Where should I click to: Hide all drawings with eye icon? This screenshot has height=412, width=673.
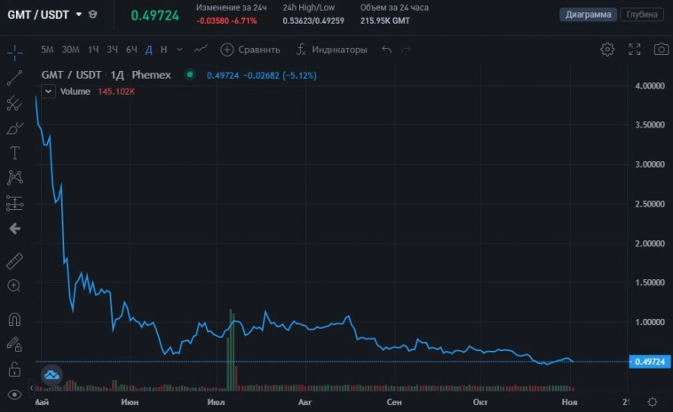pos(14,394)
